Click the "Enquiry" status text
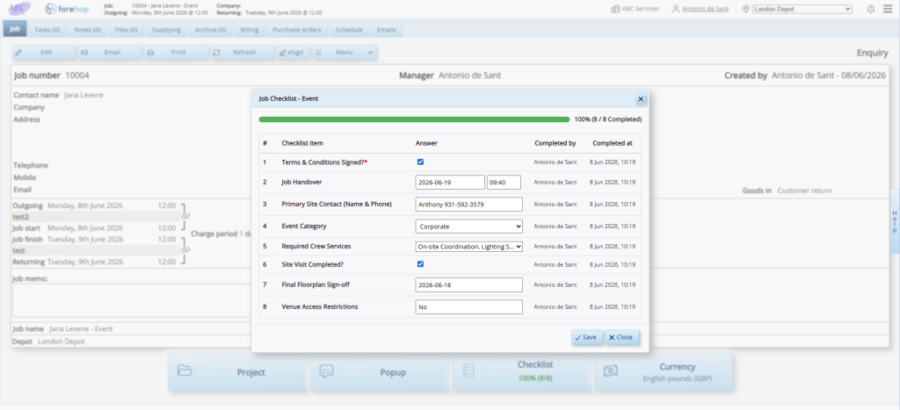This screenshot has height=410, width=900. pos(873,53)
